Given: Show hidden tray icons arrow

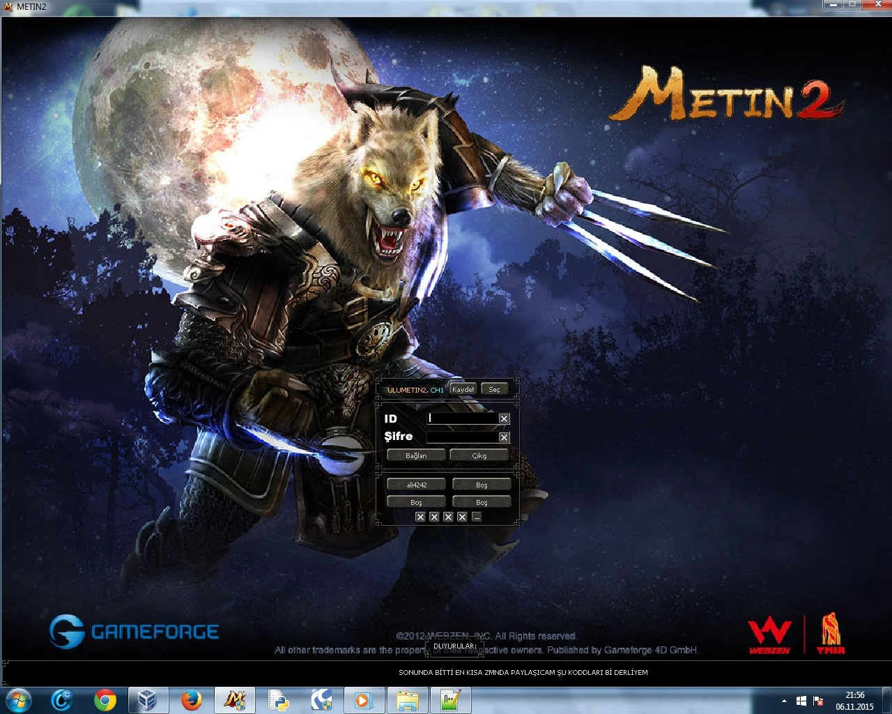Looking at the screenshot, I should (784, 701).
